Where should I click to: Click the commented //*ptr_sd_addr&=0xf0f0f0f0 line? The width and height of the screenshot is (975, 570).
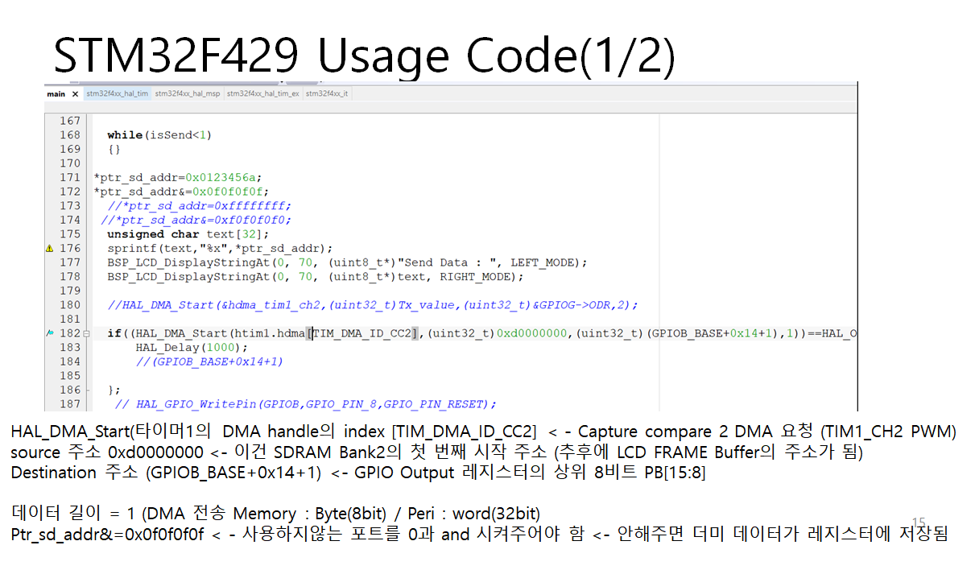click(196, 220)
